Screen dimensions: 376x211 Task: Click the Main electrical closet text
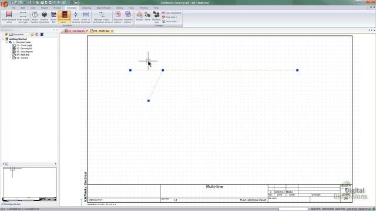point(253,200)
